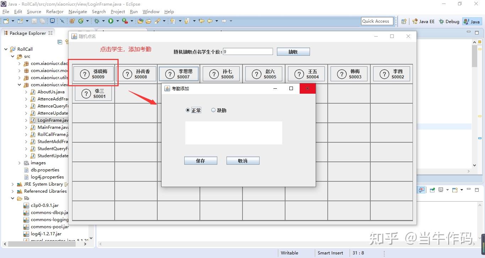This screenshot has width=485, height=258.
Task: Click the Quick Access search box
Action: point(377,21)
